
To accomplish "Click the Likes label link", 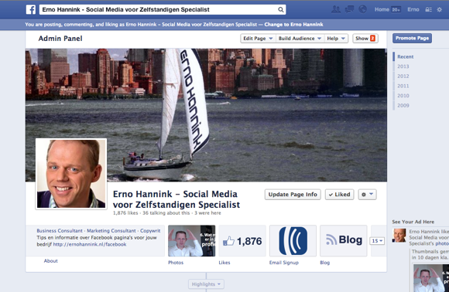I will pyautogui.click(x=224, y=263).
